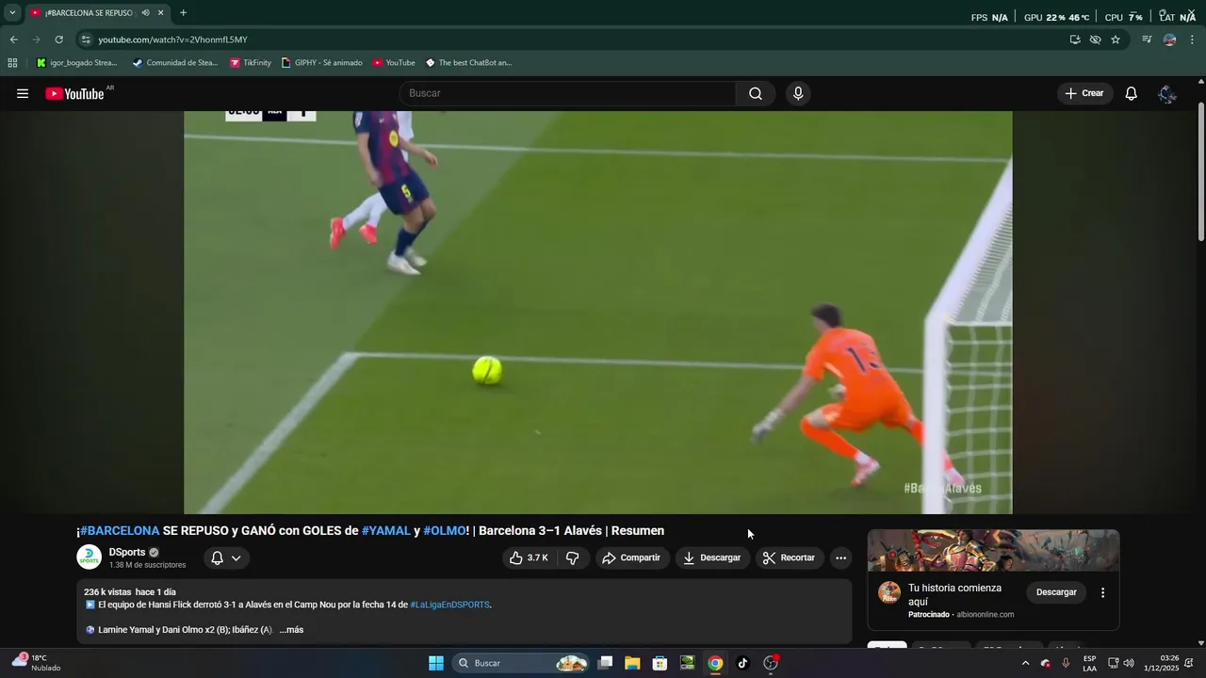Open #LaLigaEnDSPORTS hashtag link
The image size is (1206, 678).
(x=449, y=605)
